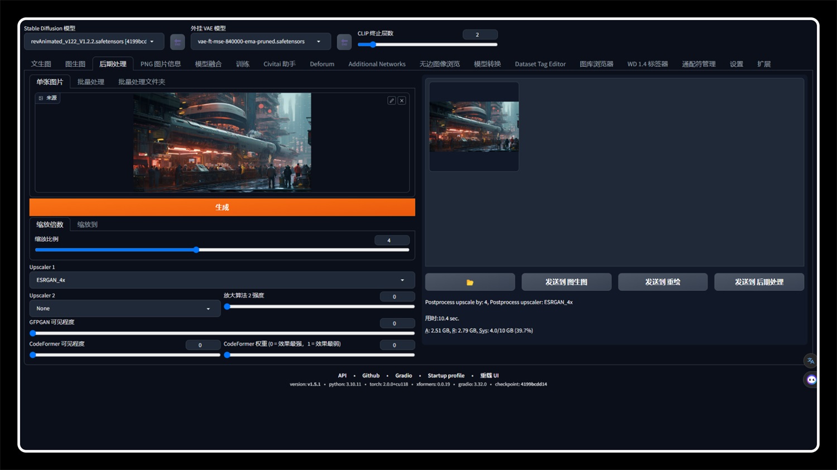Remove the source image with X icon
The image size is (837, 470).
[x=402, y=100]
